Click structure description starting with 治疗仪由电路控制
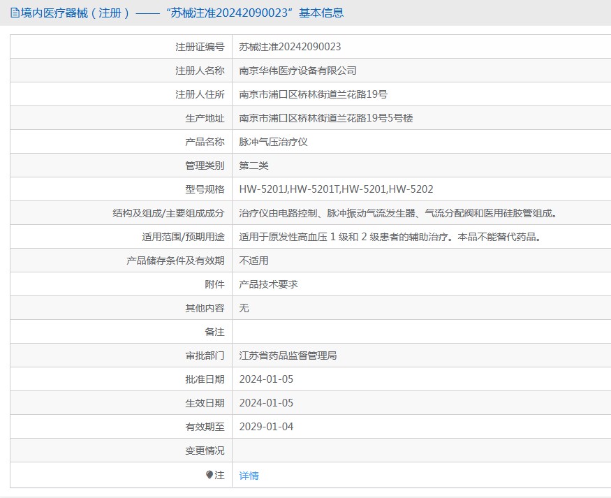 click(x=397, y=213)
